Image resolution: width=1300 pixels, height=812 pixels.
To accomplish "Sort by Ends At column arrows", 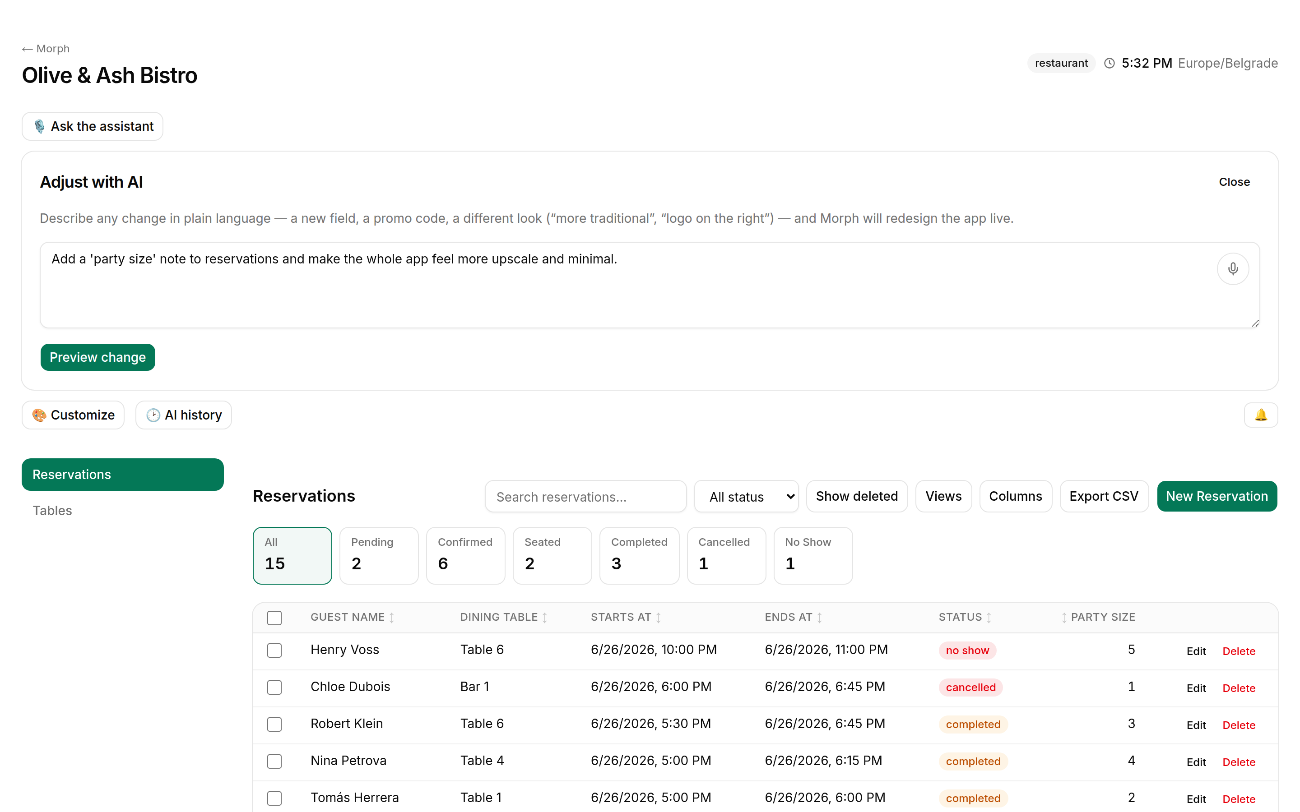I will (x=819, y=618).
